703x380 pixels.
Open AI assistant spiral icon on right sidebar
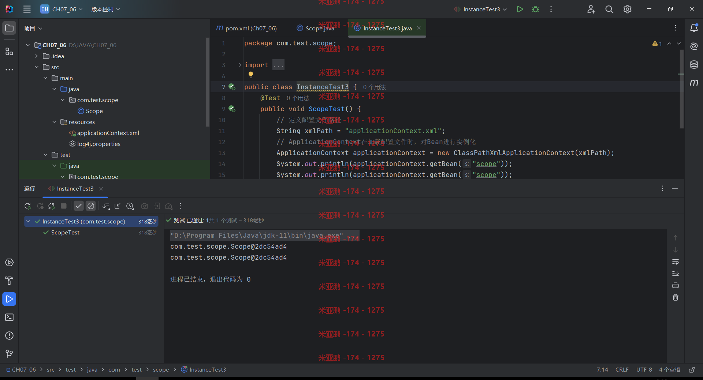coord(694,46)
